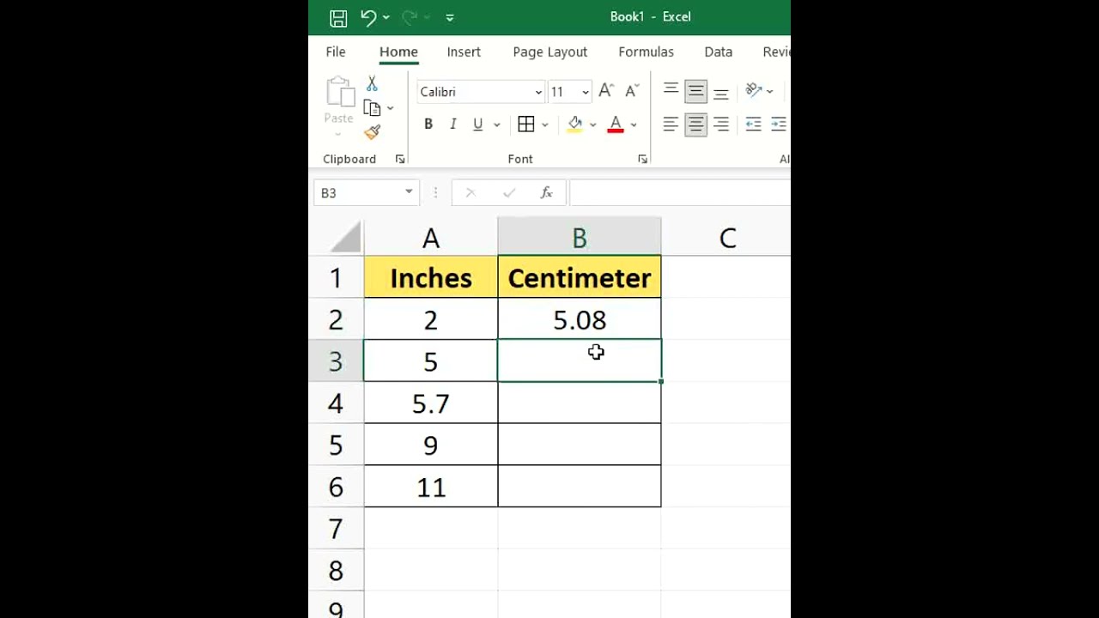Click the Redo arrow icon

click(410, 16)
